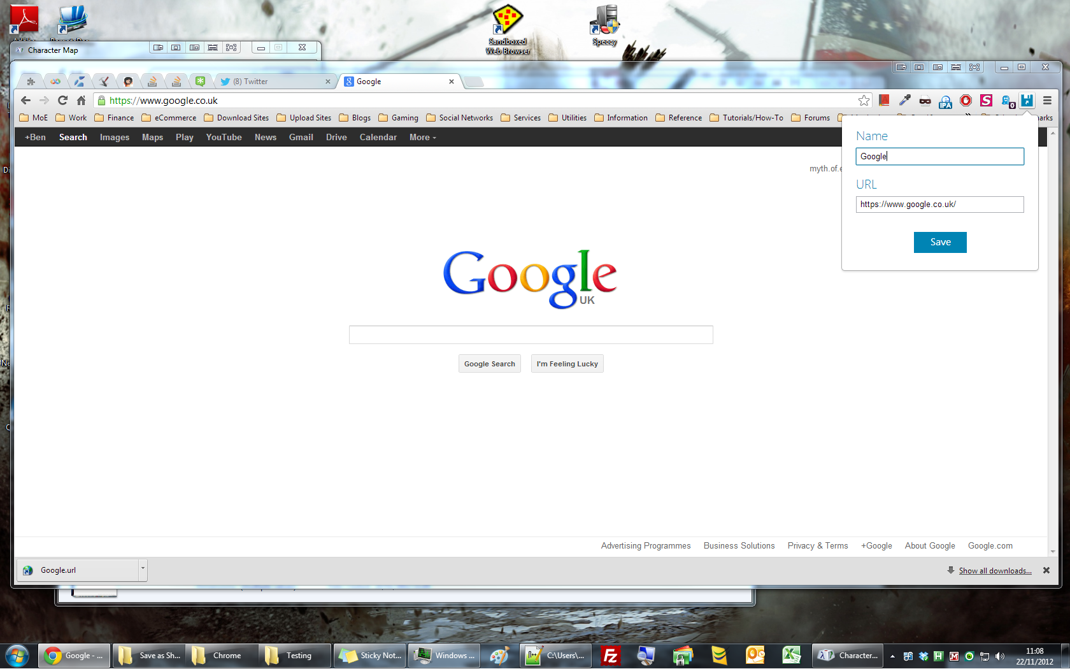This screenshot has height=669, width=1070.
Task: Select Images in the Google bar
Action: tap(115, 137)
